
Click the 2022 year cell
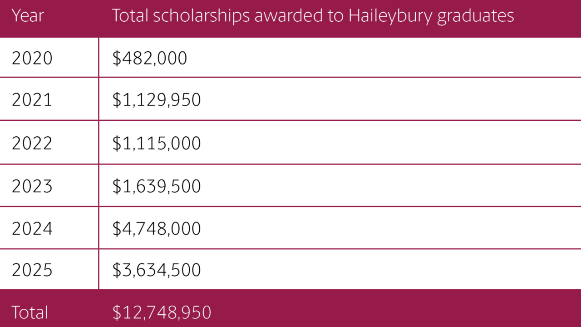tap(32, 143)
